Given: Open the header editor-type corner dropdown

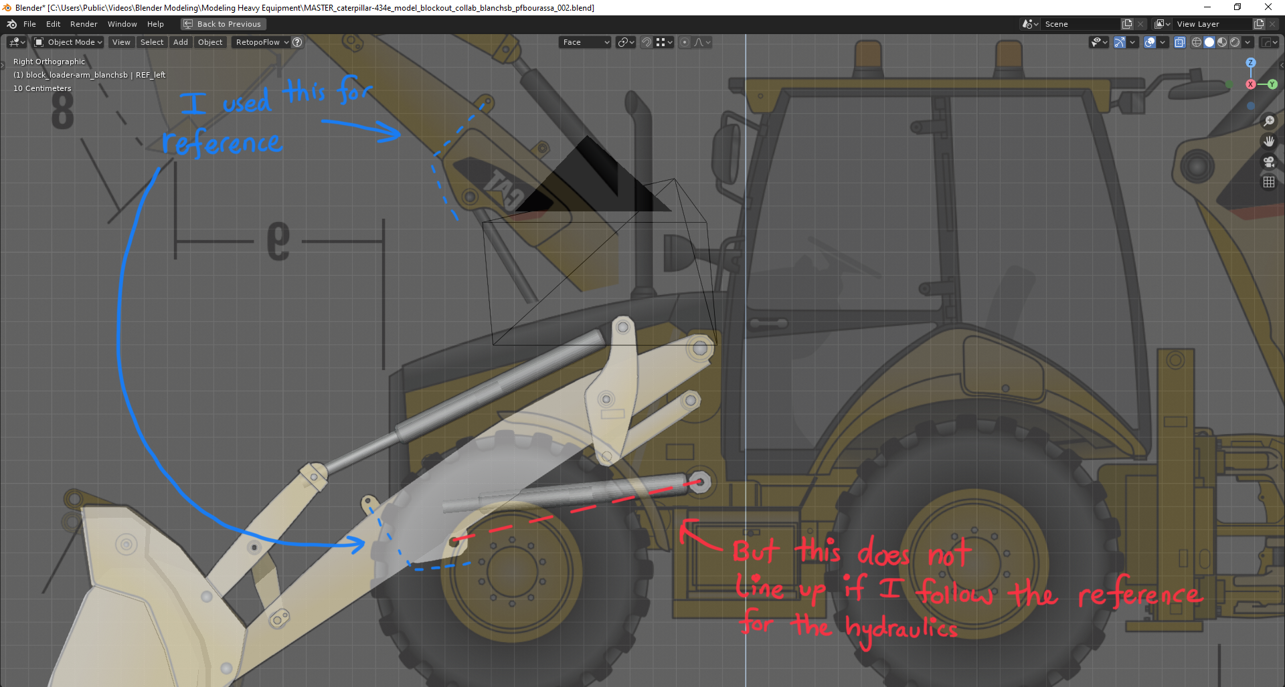Looking at the screenshot, I should coord(1269,42).
